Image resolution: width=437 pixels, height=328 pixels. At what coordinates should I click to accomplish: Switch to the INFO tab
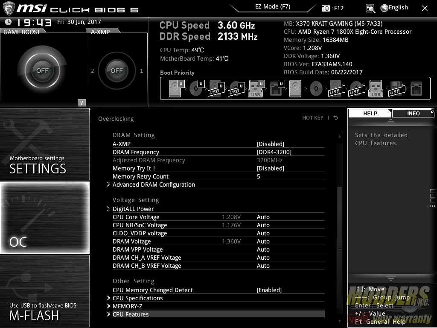click(413, 113)
